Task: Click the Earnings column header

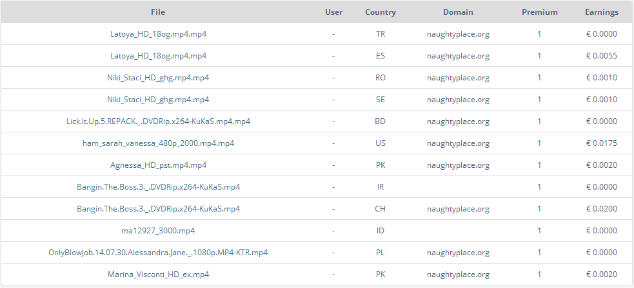Action: pos(601,12)
